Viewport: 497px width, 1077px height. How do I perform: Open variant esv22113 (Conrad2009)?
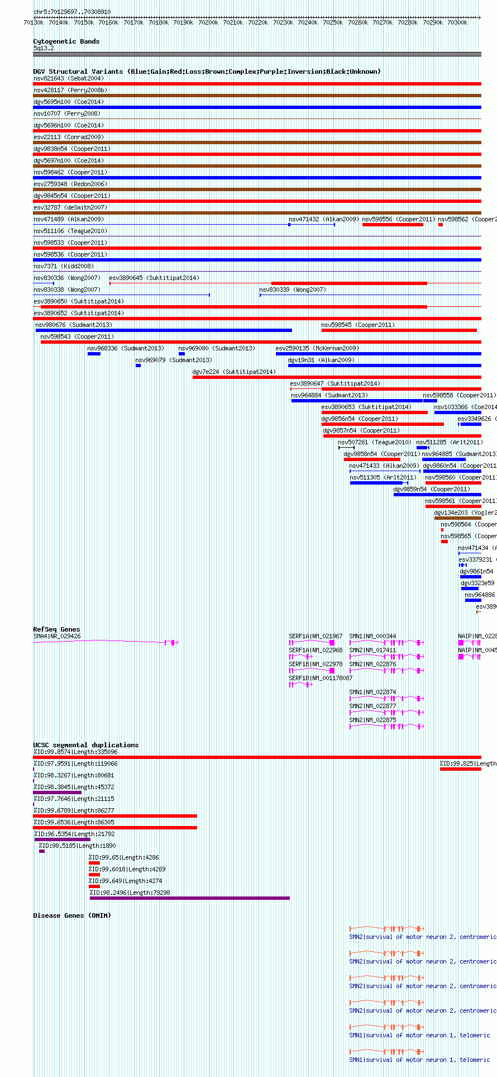(69, 137)
